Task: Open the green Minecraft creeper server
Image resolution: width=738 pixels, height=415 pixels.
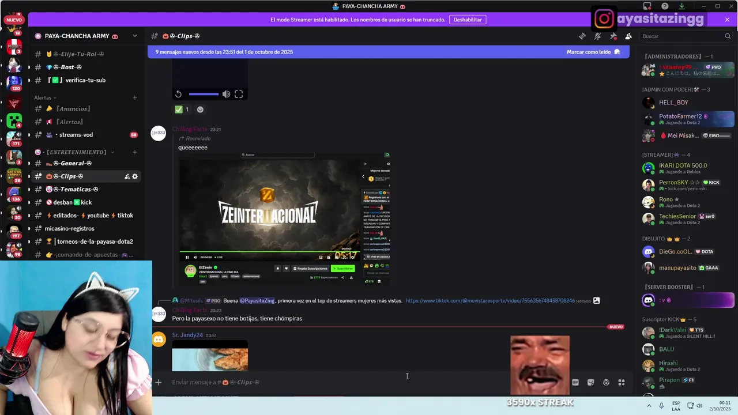Action: (14, 120)
